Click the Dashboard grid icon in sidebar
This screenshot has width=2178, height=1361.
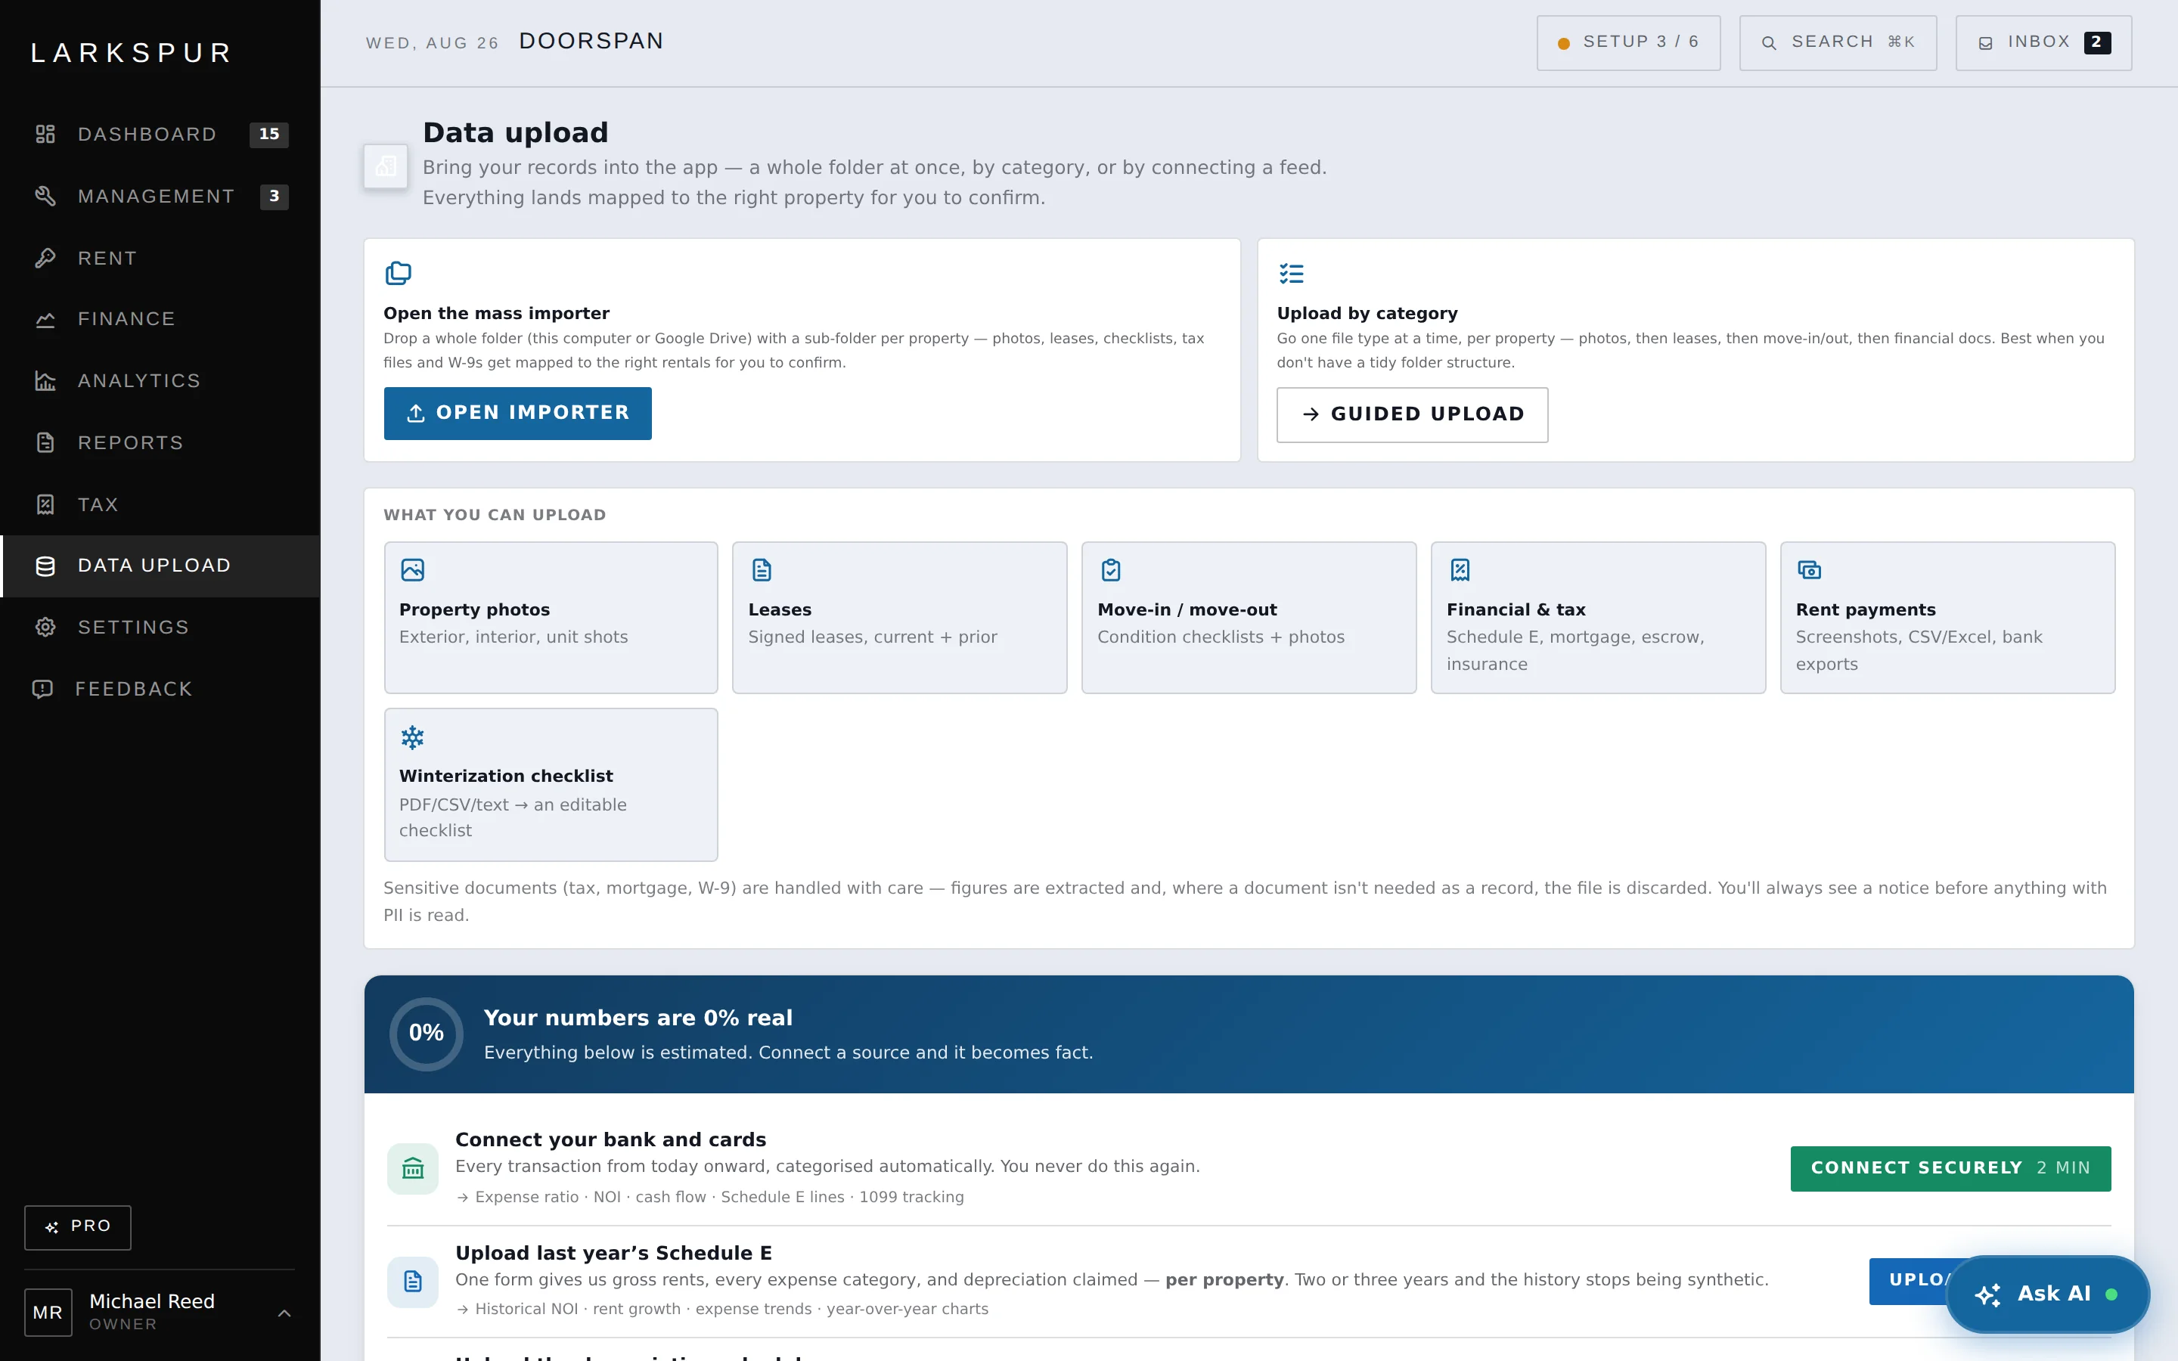45,134
